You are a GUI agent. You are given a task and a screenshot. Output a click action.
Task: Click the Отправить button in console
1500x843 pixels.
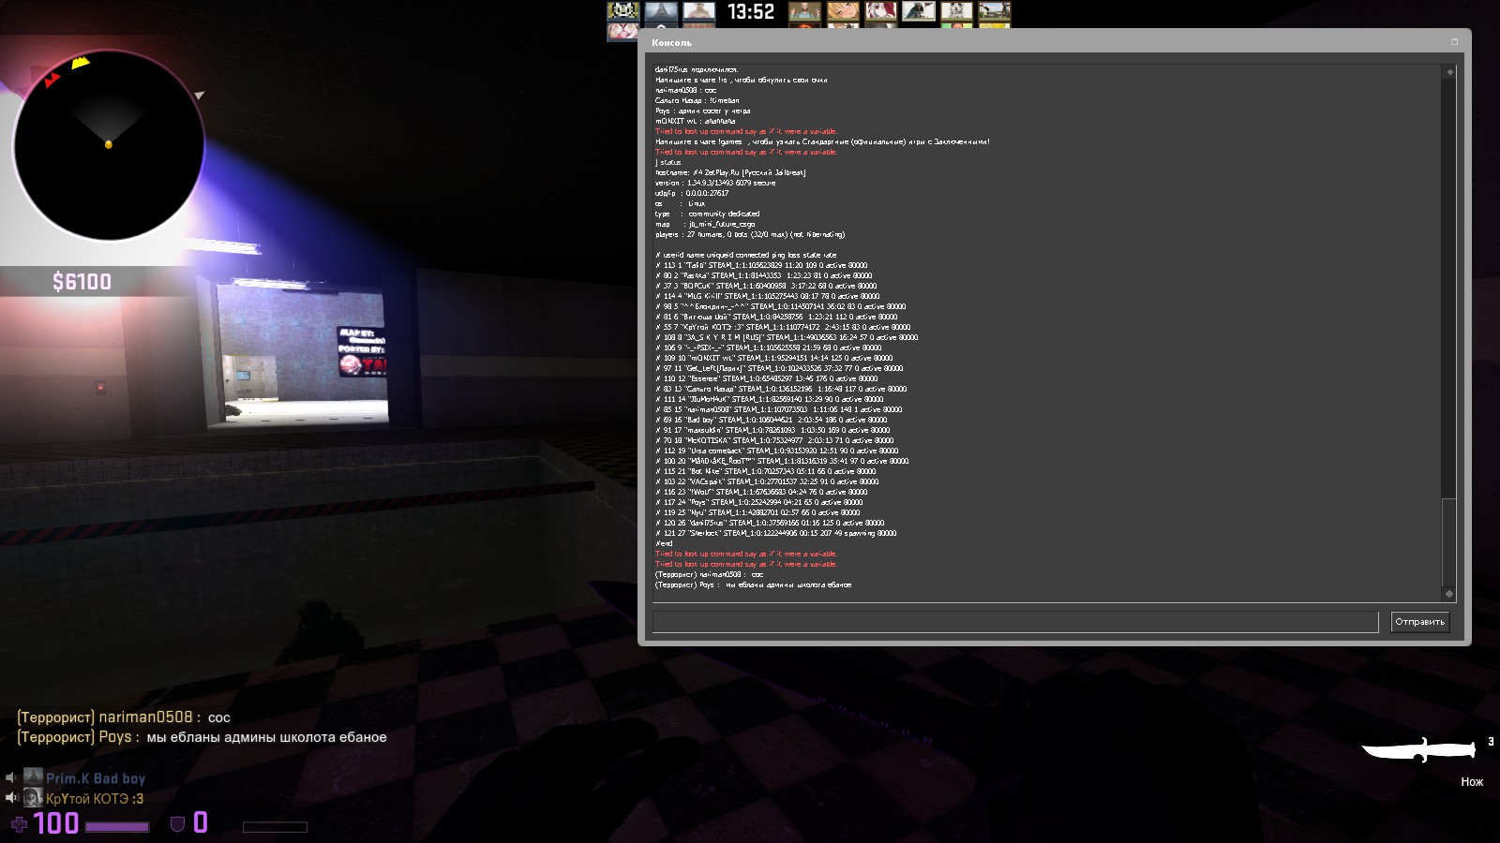pos(1419,622)
